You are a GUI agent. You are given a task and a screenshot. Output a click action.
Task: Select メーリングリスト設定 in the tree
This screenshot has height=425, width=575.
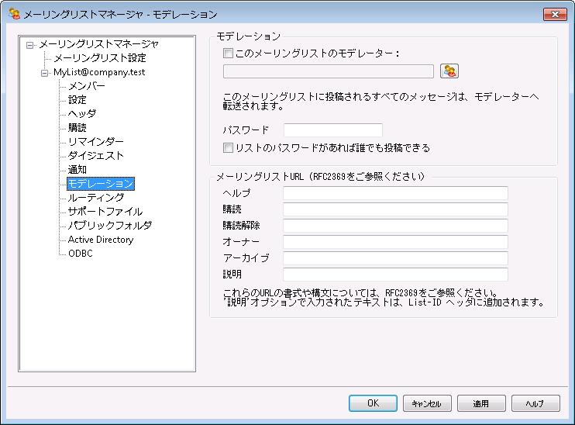(x=99, y=58)
